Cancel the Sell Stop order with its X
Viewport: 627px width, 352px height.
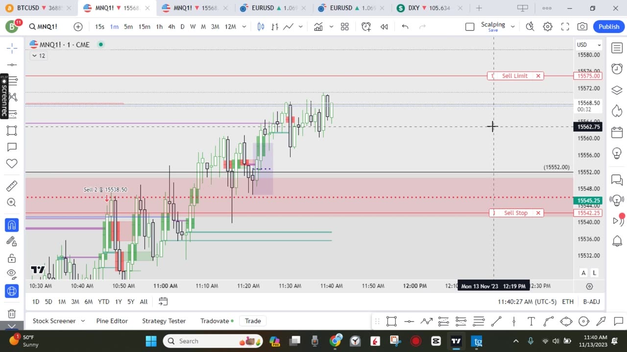coord(538,213)
